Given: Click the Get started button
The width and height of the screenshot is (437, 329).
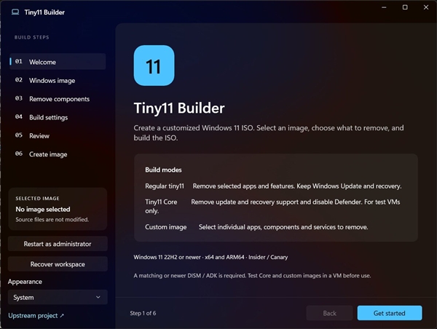Looking at the screenshot, I should pyautogui.click(x=390, y=313).
